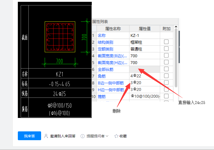Click the scroll-up arrow of property list
Screen dimensions: 214x150
pos(176,27)
